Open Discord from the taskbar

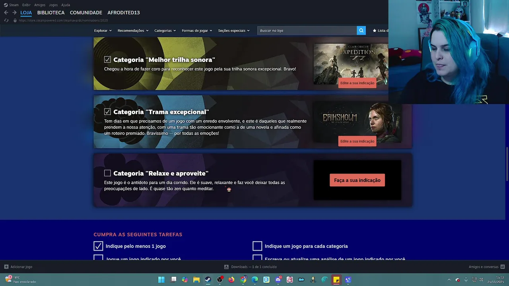(x=278, y=280)
